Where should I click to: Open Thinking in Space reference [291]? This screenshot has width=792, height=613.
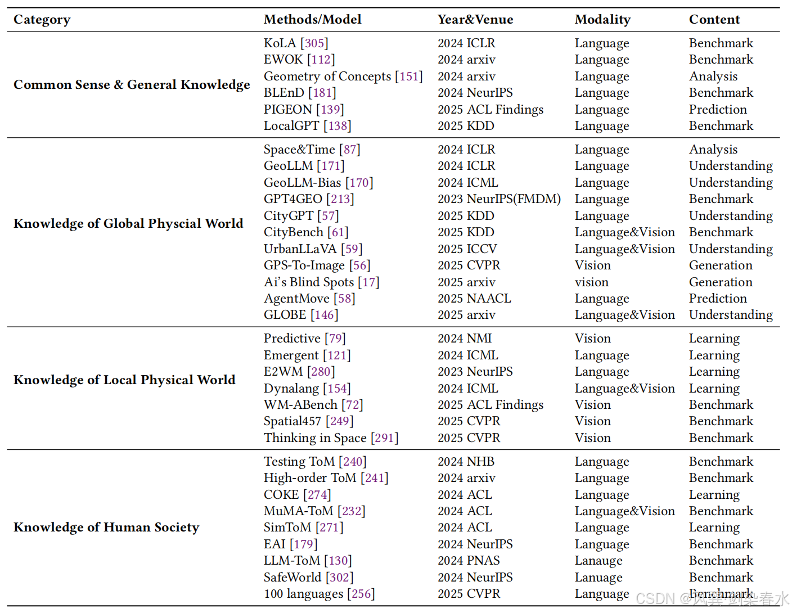385,438
